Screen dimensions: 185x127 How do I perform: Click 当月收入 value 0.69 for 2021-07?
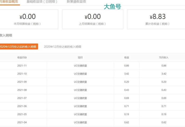coord(164,98)
